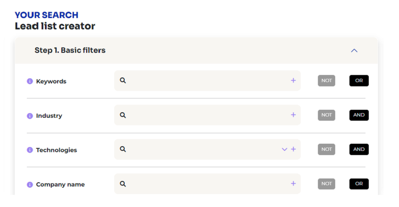This screenshot has width=399, height=207.
Task: Open the Technologies dropdown chevron
Action: pyautogui.click(x=284, y=149)
